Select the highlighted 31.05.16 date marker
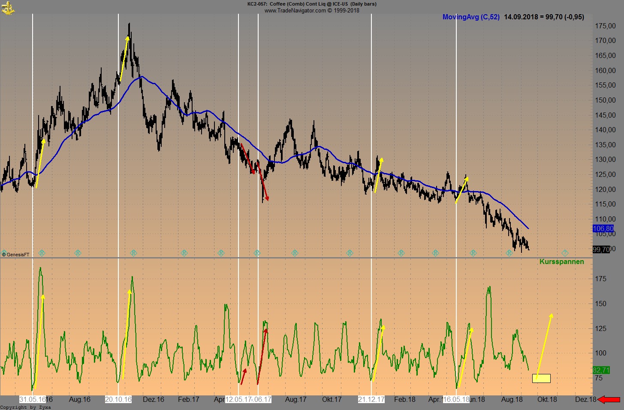The width and height of the screenshot is (624, 410). 33,399
